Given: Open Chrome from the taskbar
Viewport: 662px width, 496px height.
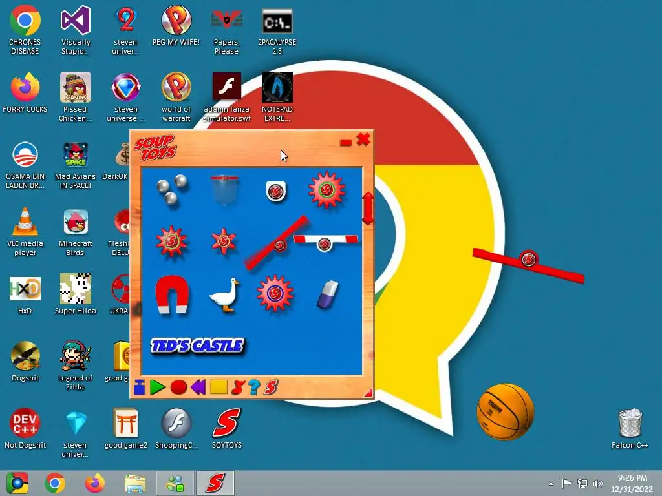Looking at the screenshot, I should pyautogui.click(x=55, y=483).
